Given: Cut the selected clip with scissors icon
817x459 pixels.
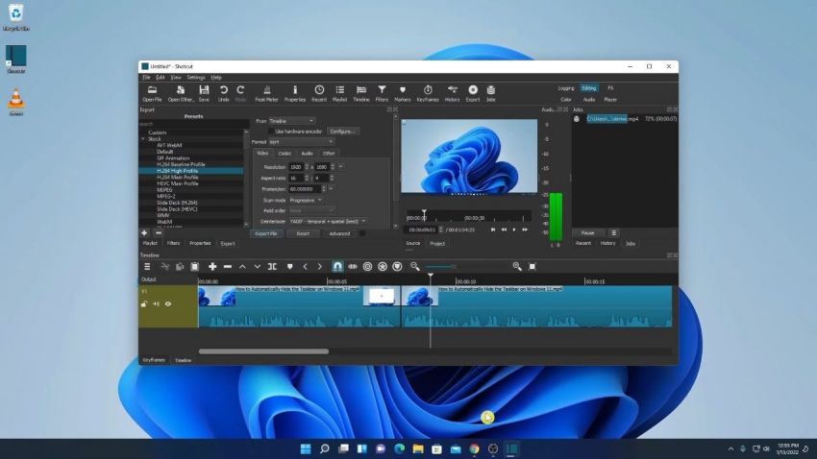Looking at the screenshot, I should 164,266.
